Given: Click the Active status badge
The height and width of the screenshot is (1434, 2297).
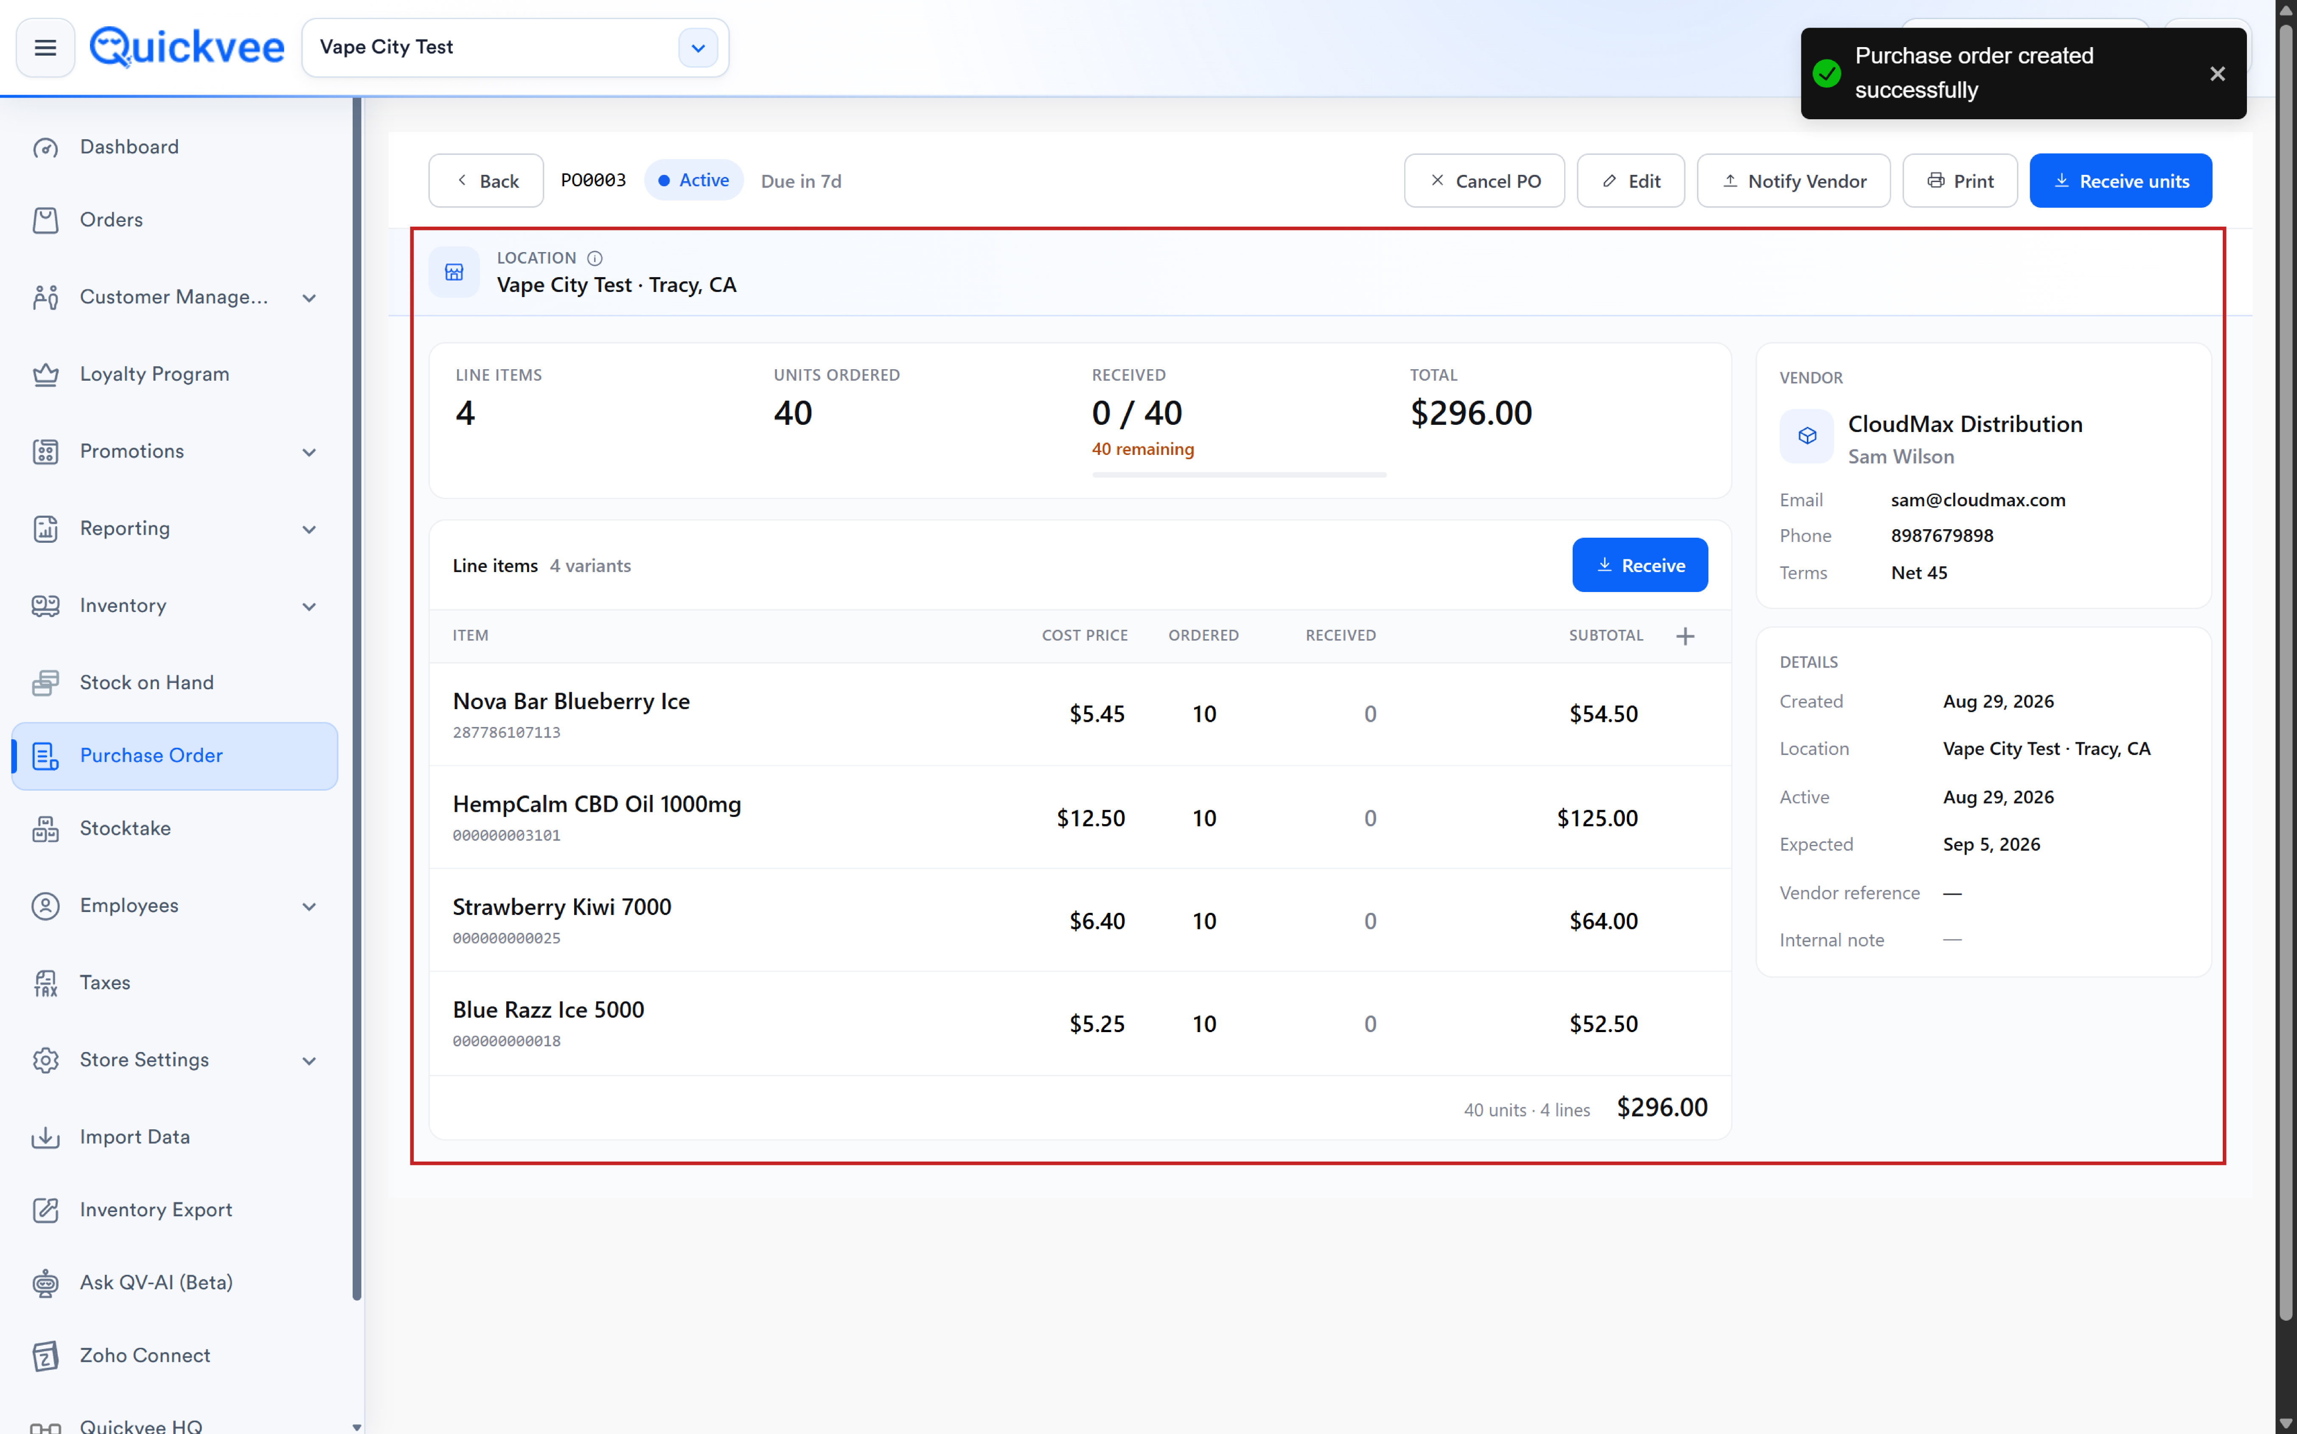Looking at the screenshot, I should [693, 180].
